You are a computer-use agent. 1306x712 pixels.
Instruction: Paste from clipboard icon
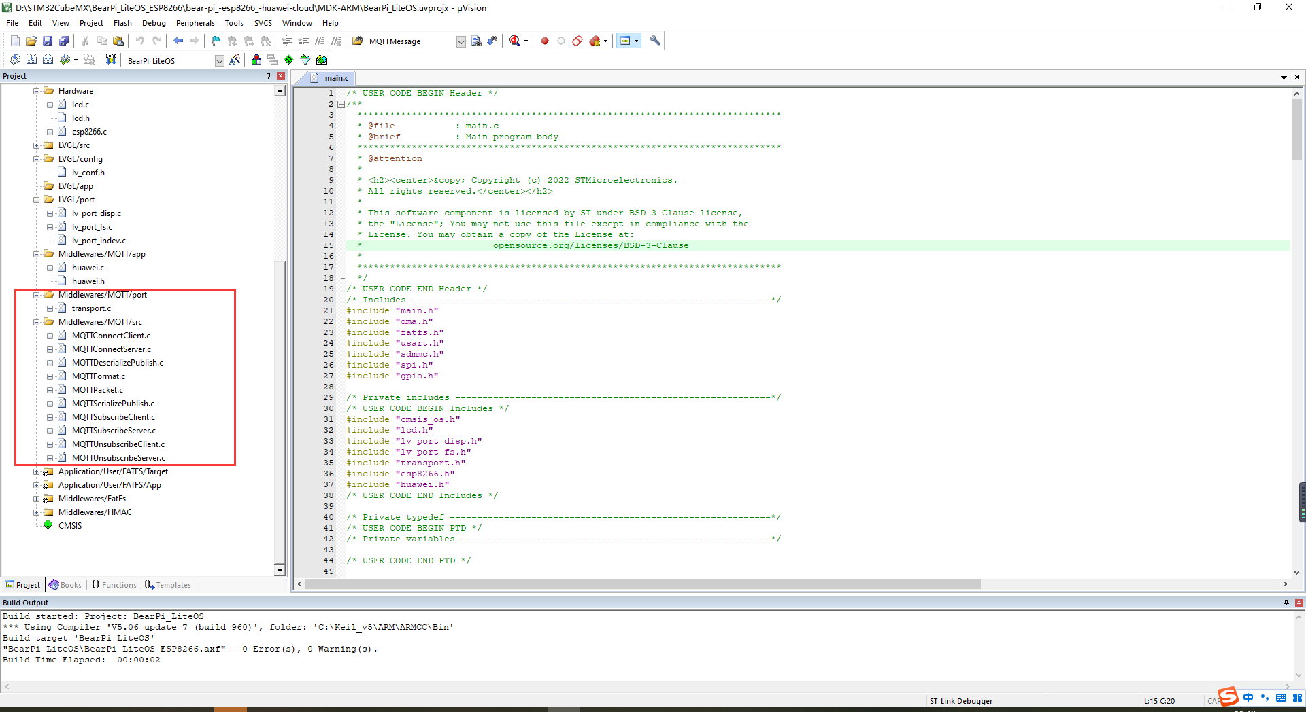click(x=118, y=41)
